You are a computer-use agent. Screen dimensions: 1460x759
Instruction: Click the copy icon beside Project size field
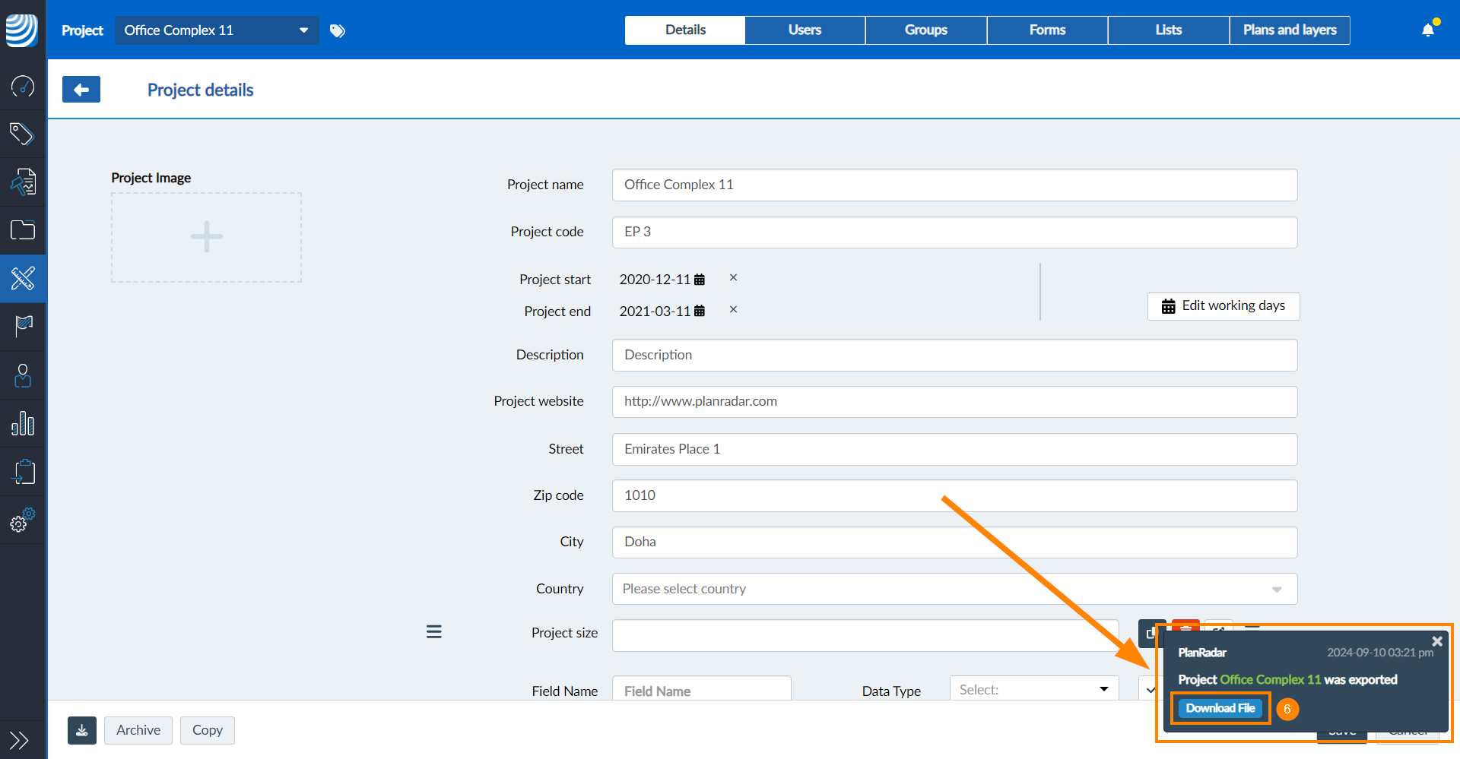coord(1151,633)
